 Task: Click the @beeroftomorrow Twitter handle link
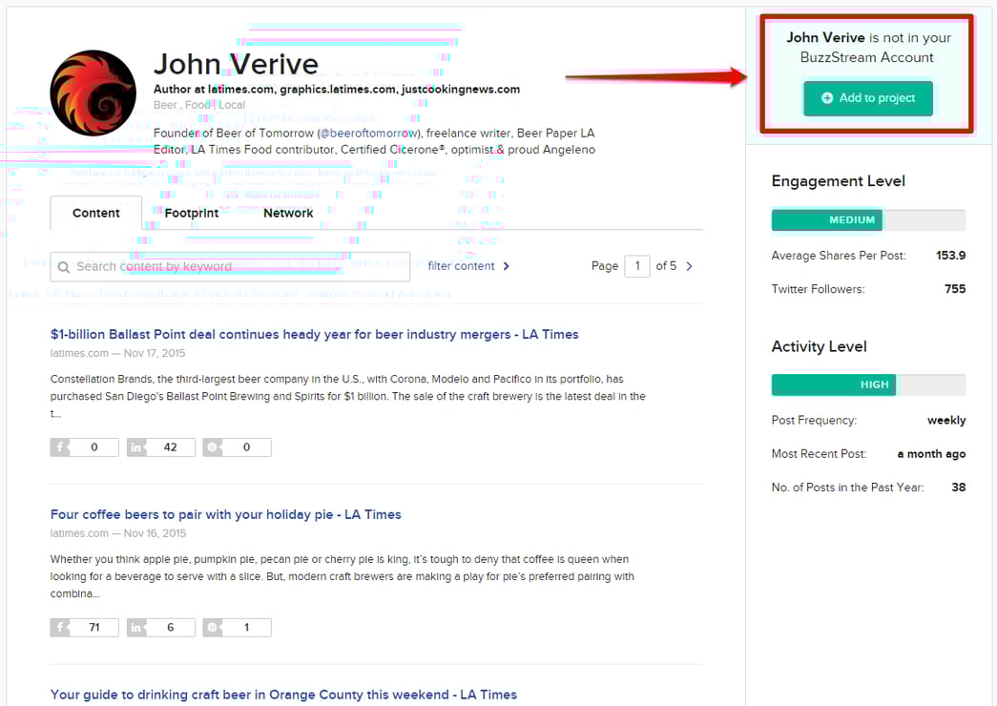click(369, 133)
